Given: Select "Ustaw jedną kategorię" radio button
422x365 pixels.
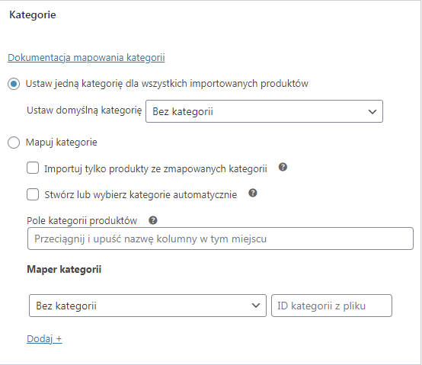Looking at the screenshot, I should coord(14,84).
